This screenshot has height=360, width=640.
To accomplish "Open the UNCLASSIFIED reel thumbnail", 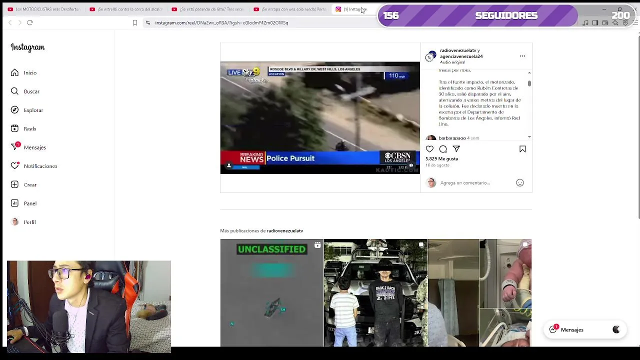I will [x=271, y=292].
